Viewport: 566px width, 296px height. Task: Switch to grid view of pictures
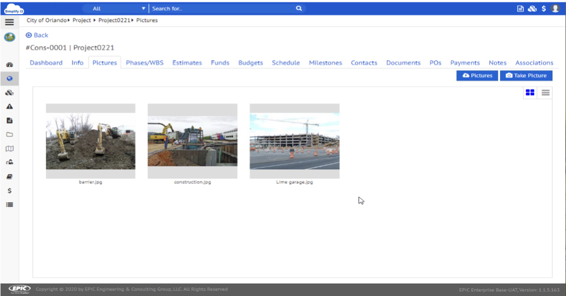[x=530, y=93]
